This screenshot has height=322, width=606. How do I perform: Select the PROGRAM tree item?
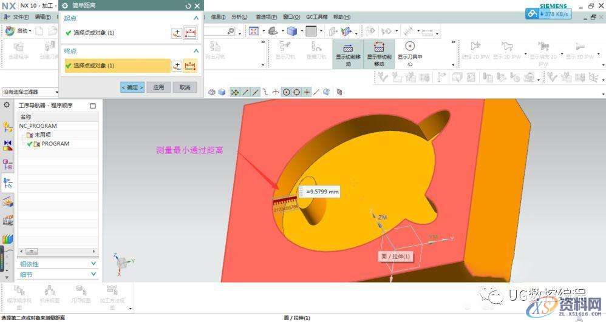(55, 144)
